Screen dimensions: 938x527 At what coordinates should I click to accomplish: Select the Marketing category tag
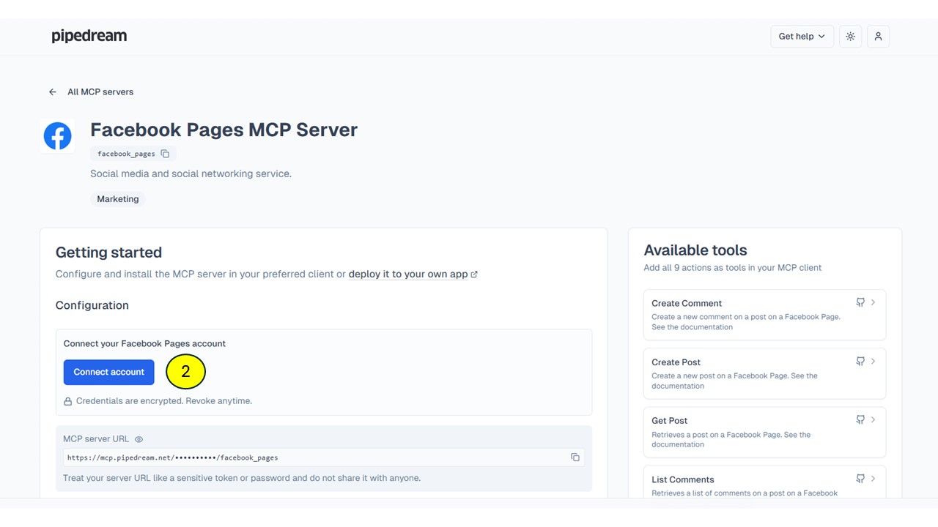point(118,199)
